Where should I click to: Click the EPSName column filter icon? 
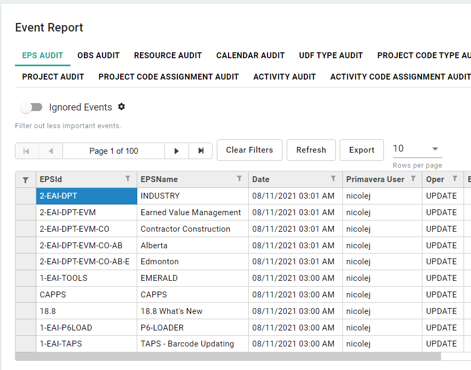point(239,179)
